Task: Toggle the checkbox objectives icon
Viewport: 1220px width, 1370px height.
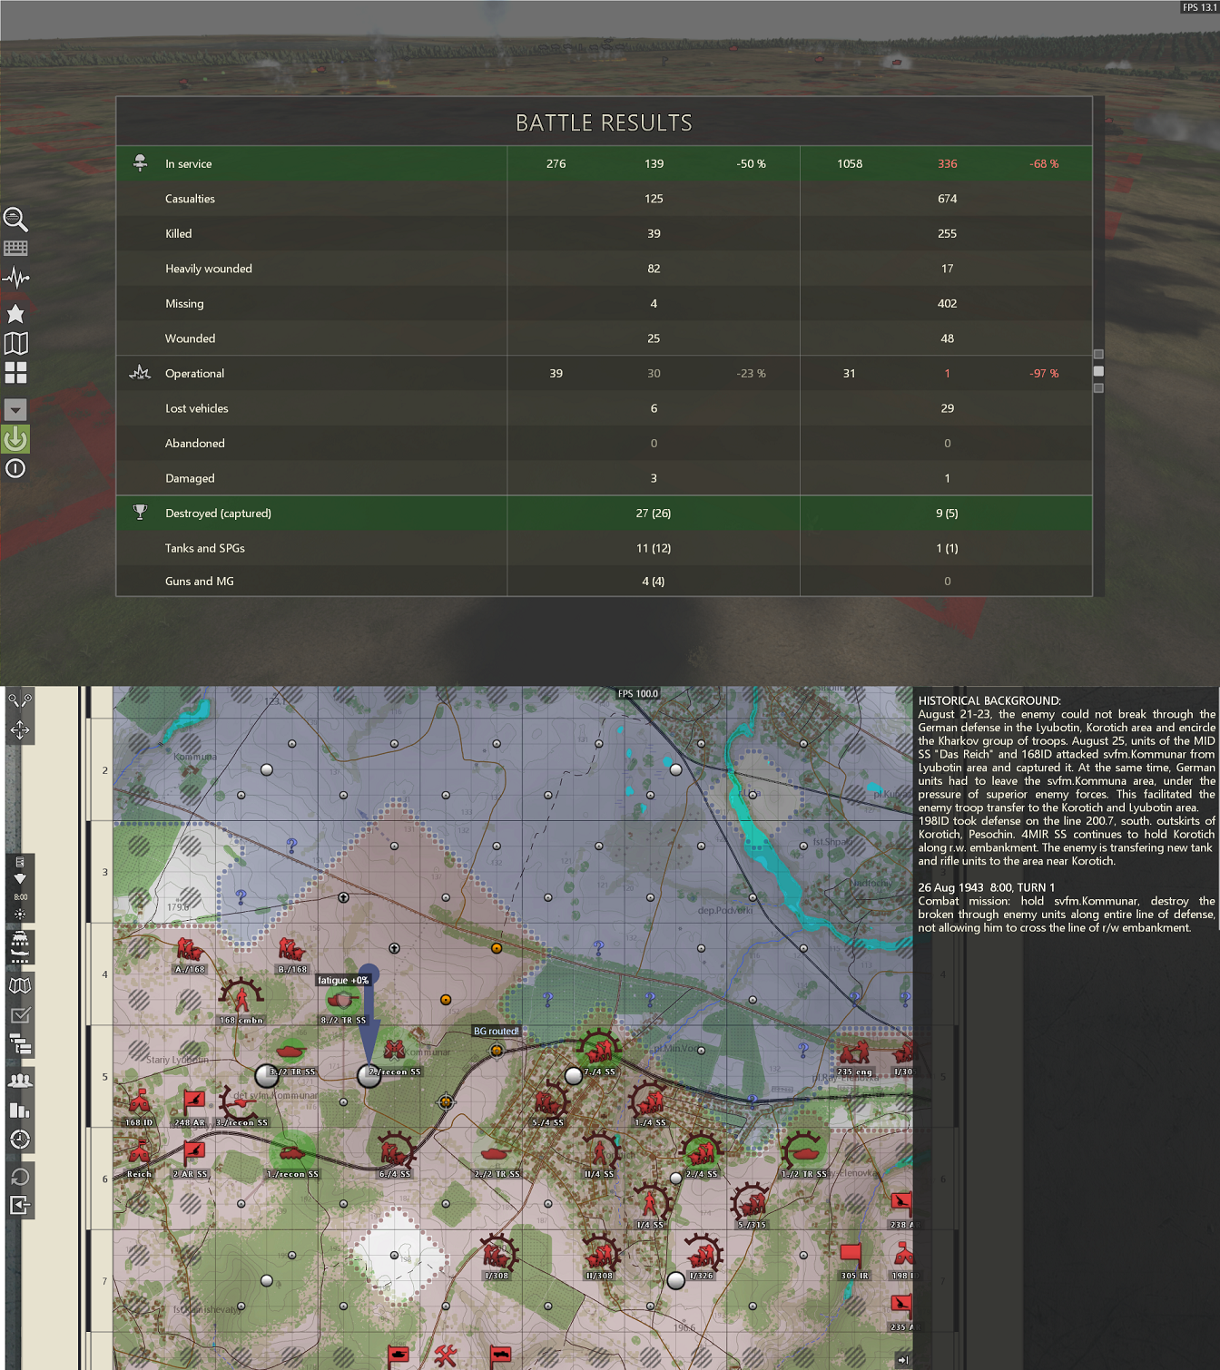Action: tap(20, 1015)
